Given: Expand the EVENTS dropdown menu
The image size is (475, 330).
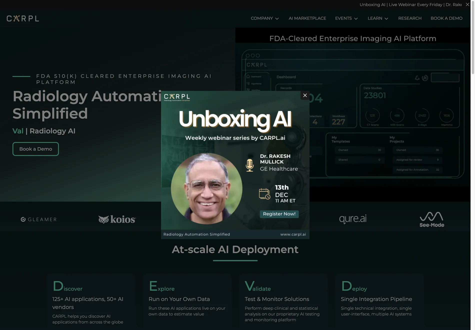Looking at the screenshot, I should pos(346,18).
